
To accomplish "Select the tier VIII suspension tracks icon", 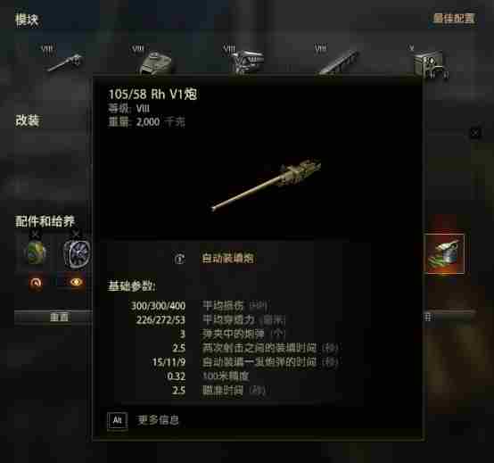I will [339, 62].
